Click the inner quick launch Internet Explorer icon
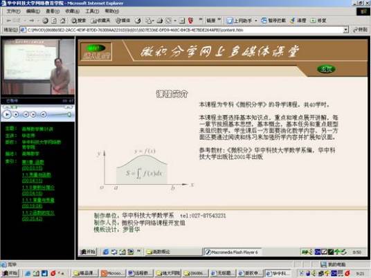 105,252
